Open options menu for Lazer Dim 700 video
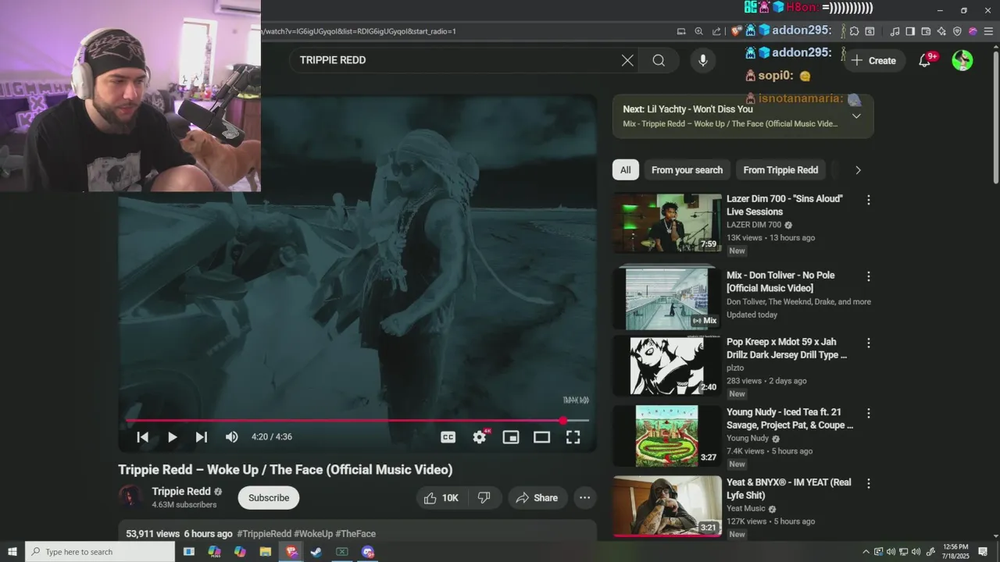Image resolution: width=1000 pixels, height=562 pixels. [868, 200]
